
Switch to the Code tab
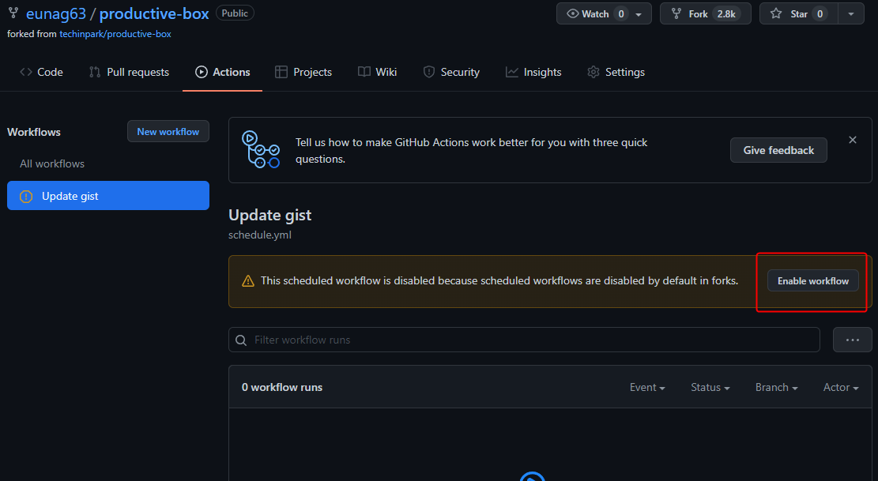pyautogui.click(x=41, y=72)
